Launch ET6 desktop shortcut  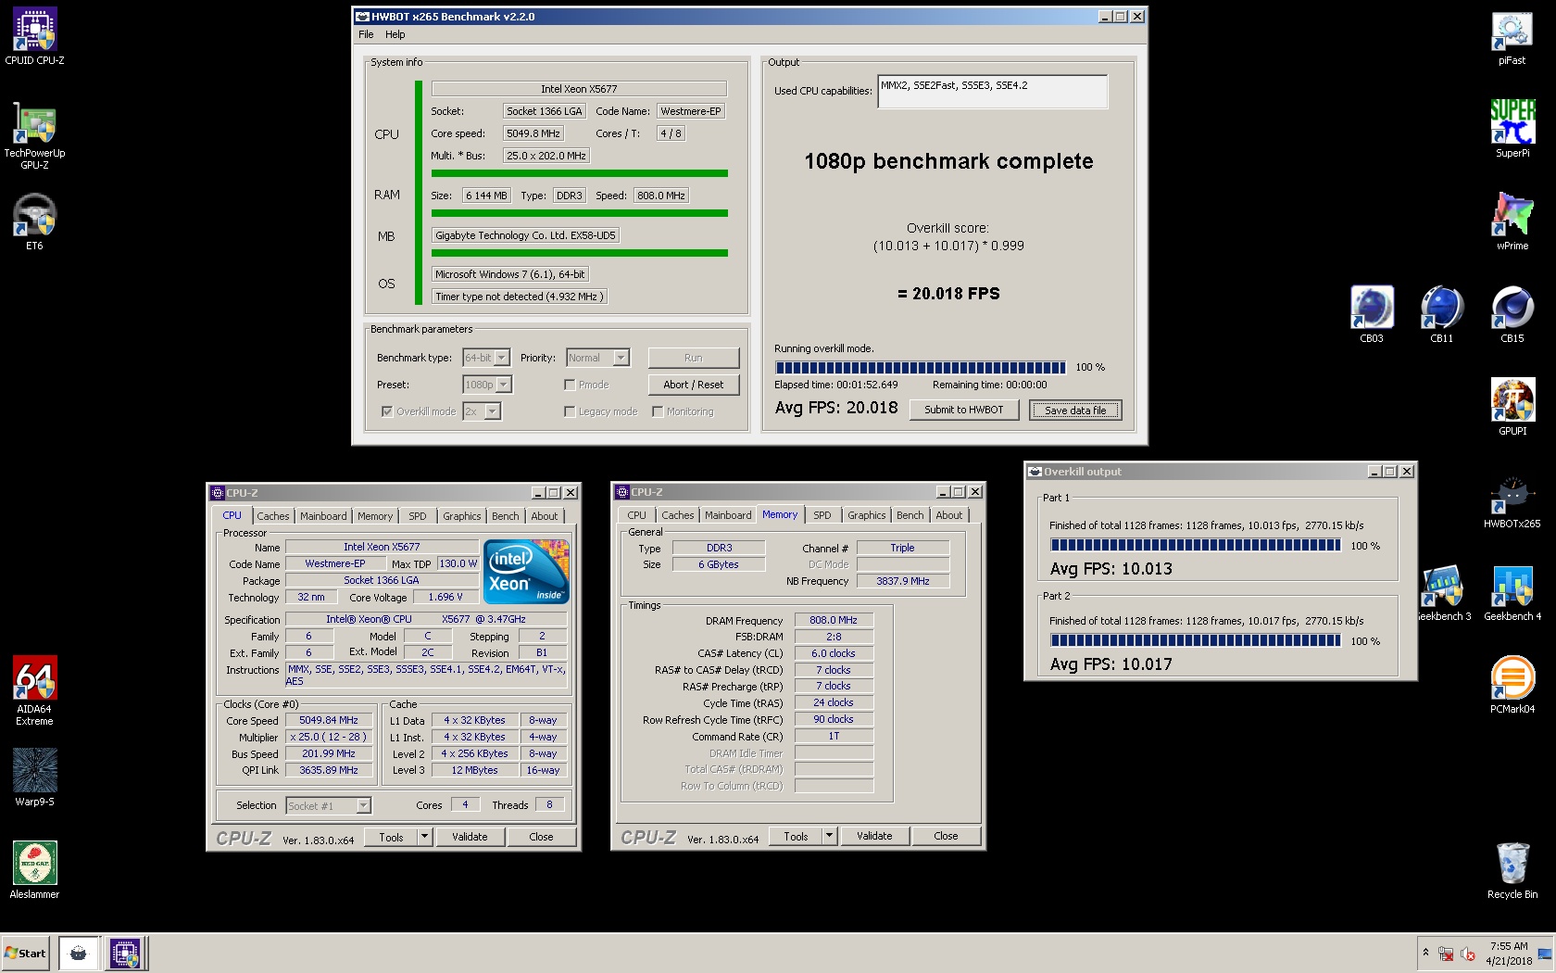coord(34,222)
